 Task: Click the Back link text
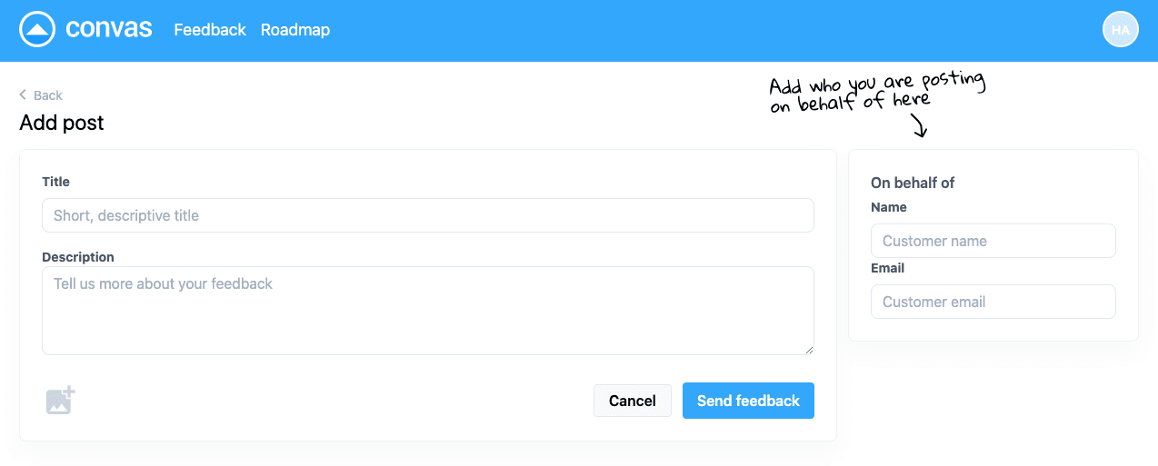[x=48, y=95]
